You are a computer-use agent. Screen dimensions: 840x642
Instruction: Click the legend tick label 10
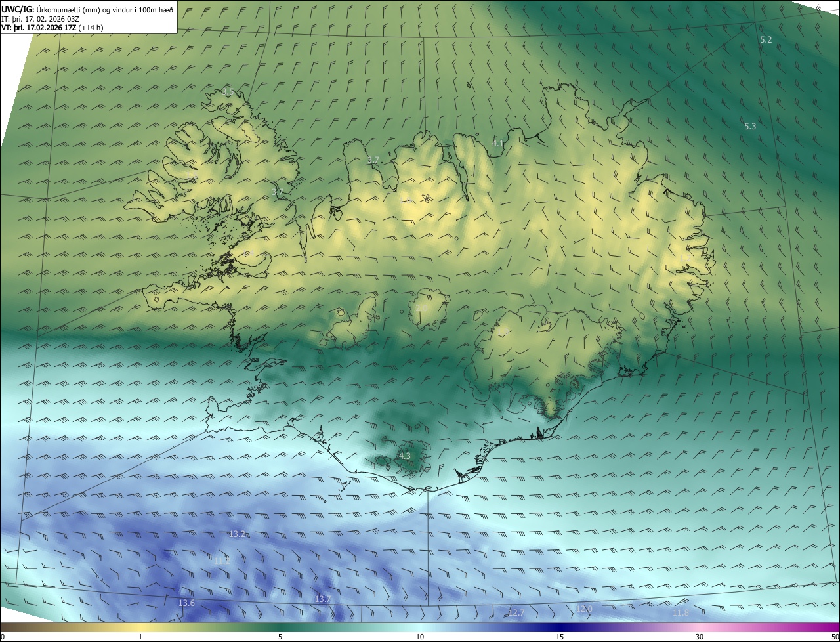420,637
